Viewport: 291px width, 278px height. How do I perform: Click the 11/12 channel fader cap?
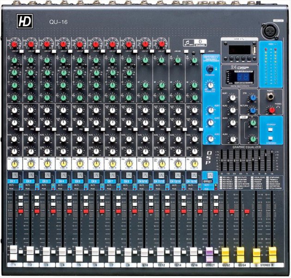(x=161, y=254)
